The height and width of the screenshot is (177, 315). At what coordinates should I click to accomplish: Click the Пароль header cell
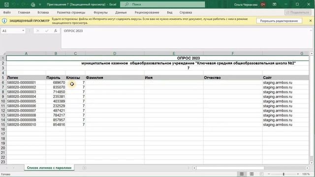point(56,78)
